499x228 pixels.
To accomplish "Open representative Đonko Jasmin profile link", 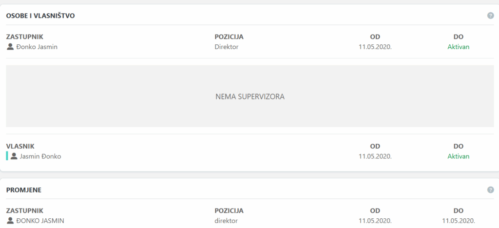I will [x=37, y=47].
